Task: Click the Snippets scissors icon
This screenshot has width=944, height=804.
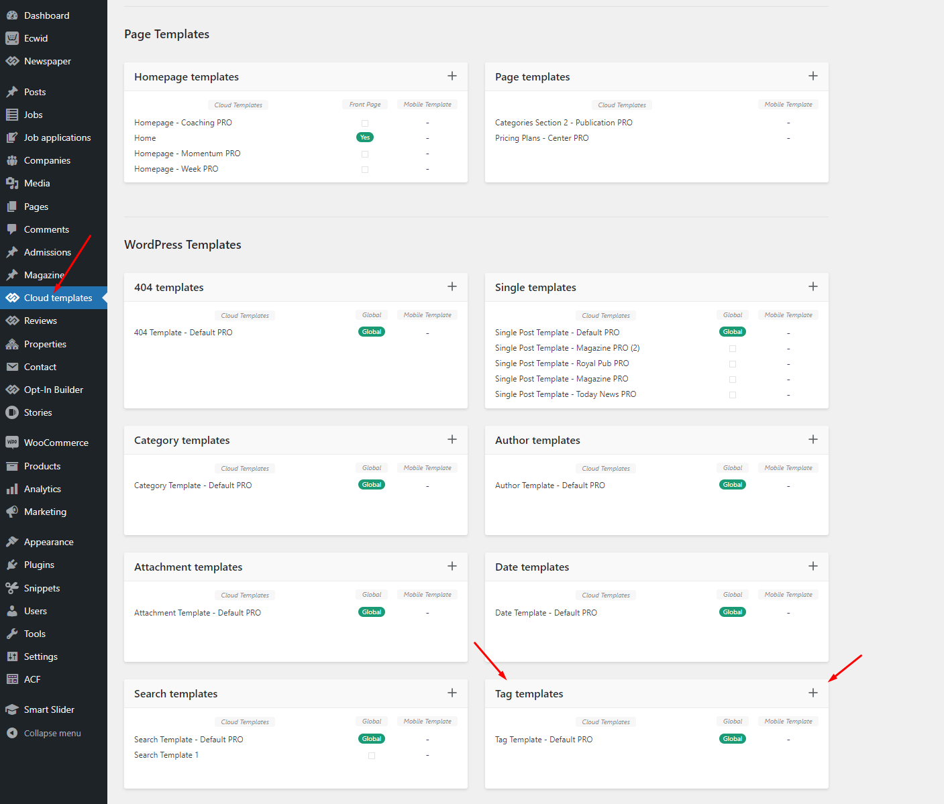Action: pos(12,588)
